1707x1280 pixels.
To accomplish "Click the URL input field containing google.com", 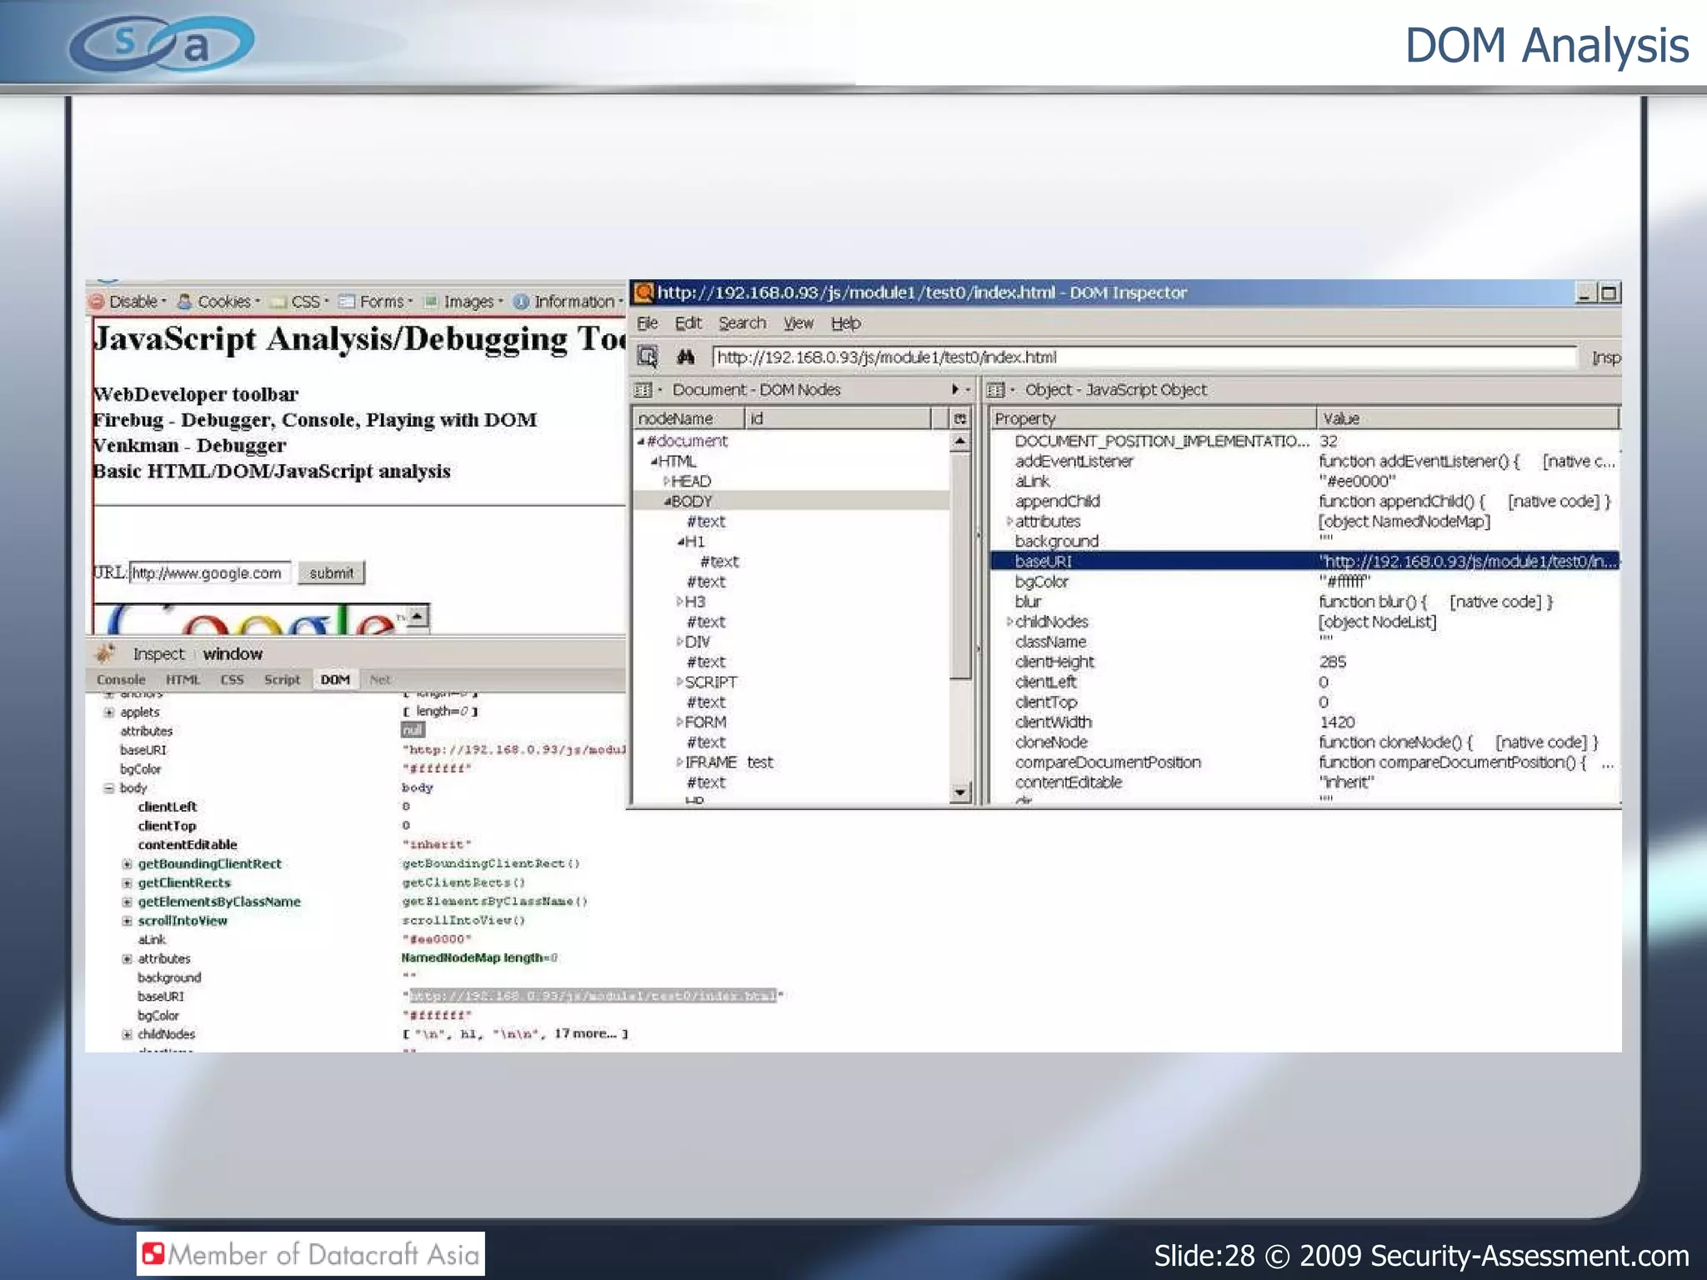I will click(210, 573).
